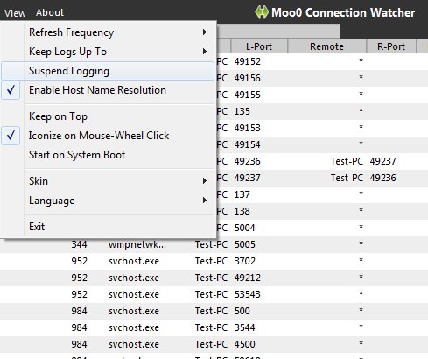Sort by the L-Port column header
The width and height of the screenshot is (428, 359).
(259, 46)
